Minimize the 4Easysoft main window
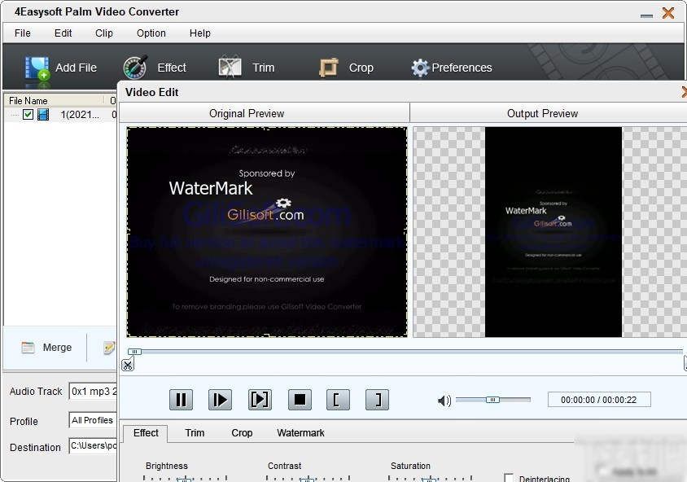Viewport: 687px width, 482px height. tap(646, 15)
